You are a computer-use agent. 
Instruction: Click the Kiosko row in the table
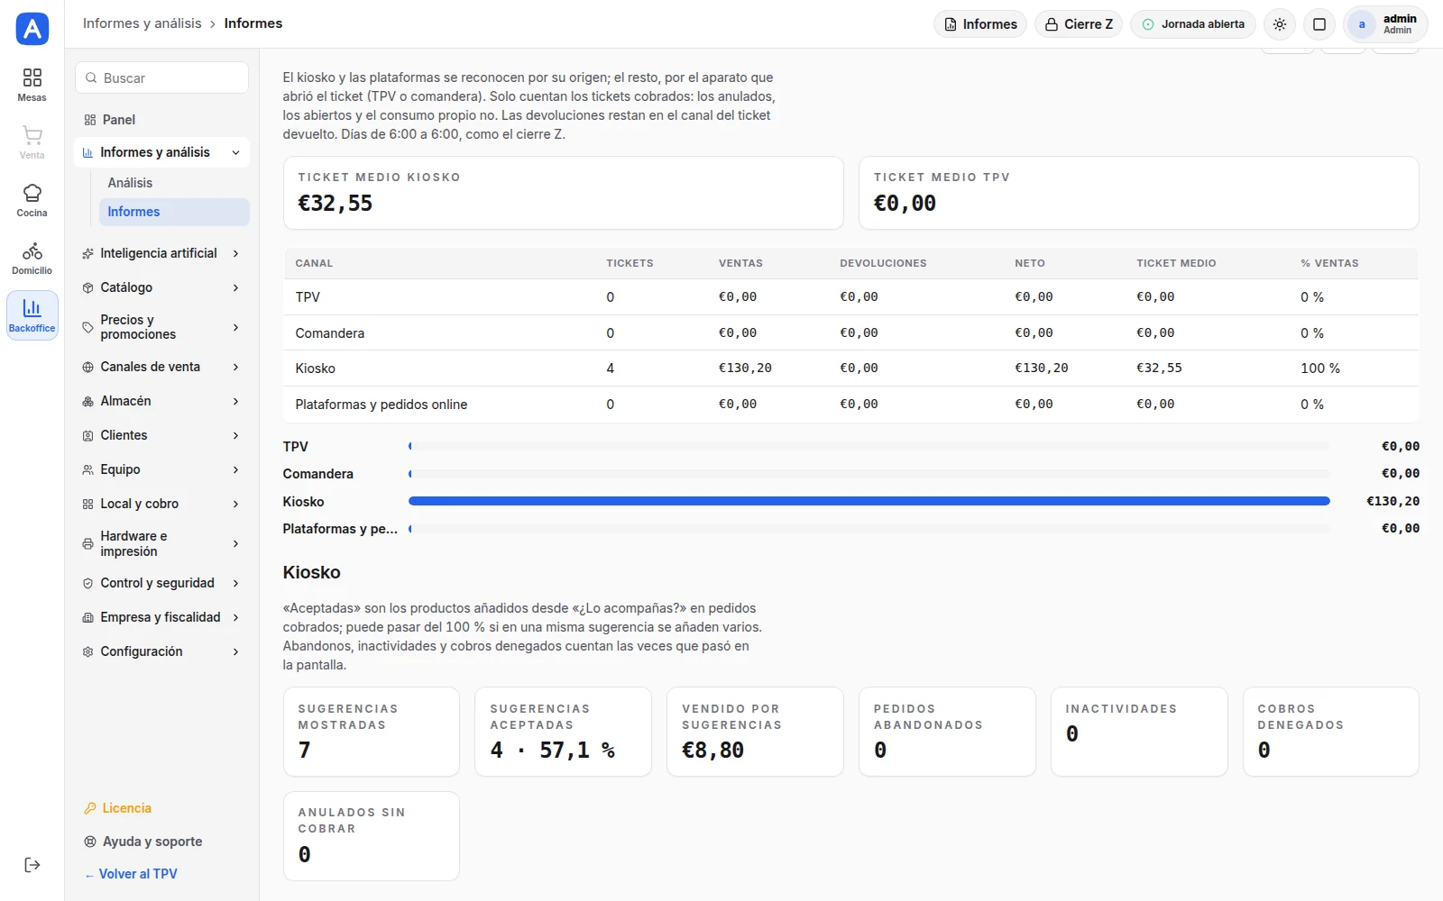pyautogui.click(x=850, y=369)
